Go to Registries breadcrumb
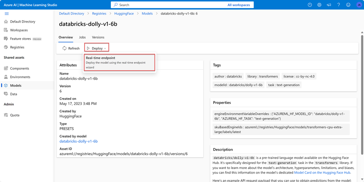 pos(99,14)
